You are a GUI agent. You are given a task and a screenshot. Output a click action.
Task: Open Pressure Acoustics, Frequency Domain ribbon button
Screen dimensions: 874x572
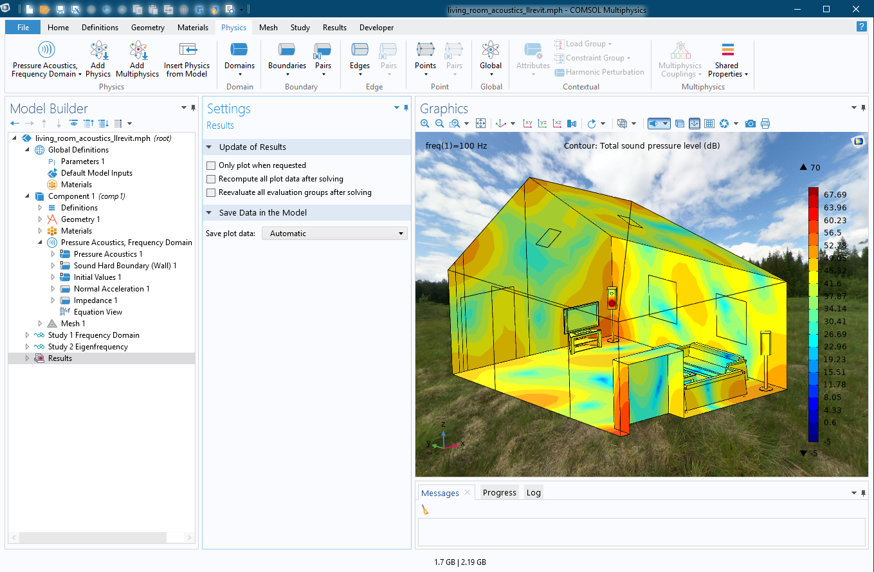point(46,60)
